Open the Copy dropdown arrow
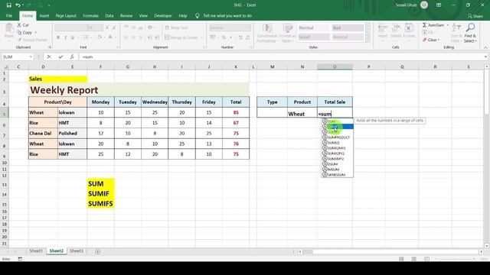490x275 pixels. pos(36,32)
